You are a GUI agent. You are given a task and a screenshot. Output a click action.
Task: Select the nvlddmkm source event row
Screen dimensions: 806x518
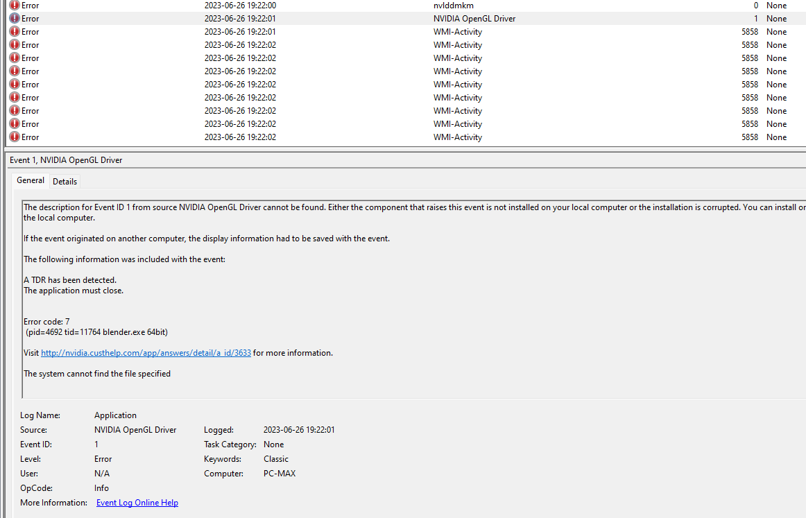pos(453,6)
